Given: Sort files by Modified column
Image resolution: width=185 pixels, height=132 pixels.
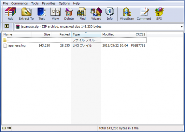Looking at the screenshot, I should click(x=115, y=34).
